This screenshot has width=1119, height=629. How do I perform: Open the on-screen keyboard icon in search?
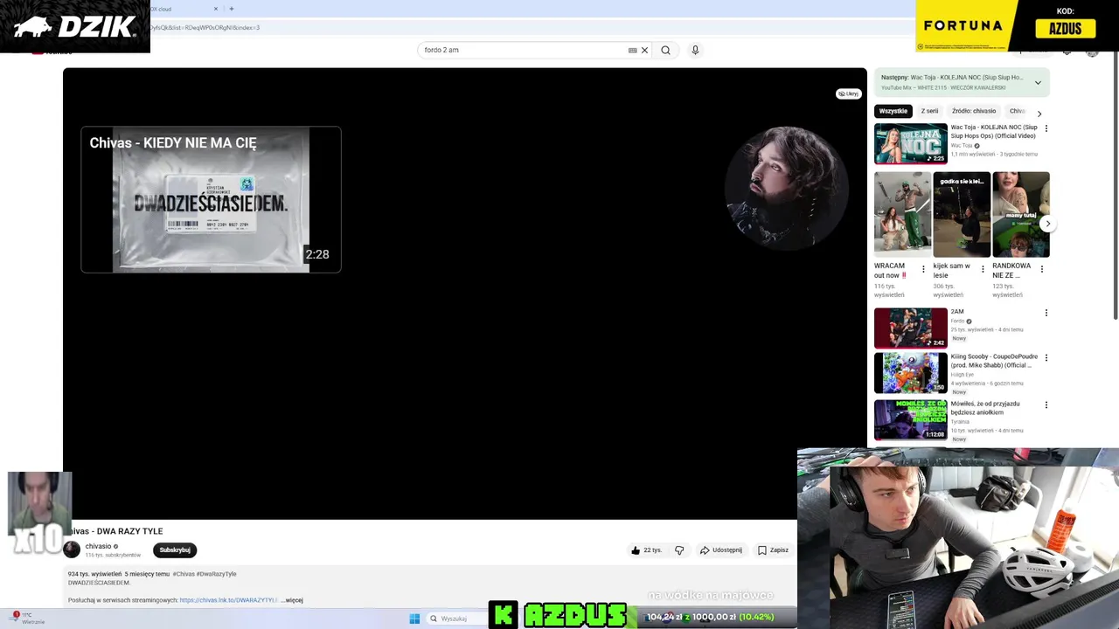pos(632,50)
